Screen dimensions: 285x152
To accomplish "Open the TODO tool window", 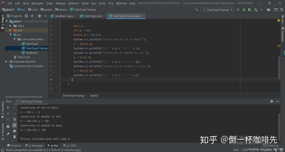I will tap(70, 145).
